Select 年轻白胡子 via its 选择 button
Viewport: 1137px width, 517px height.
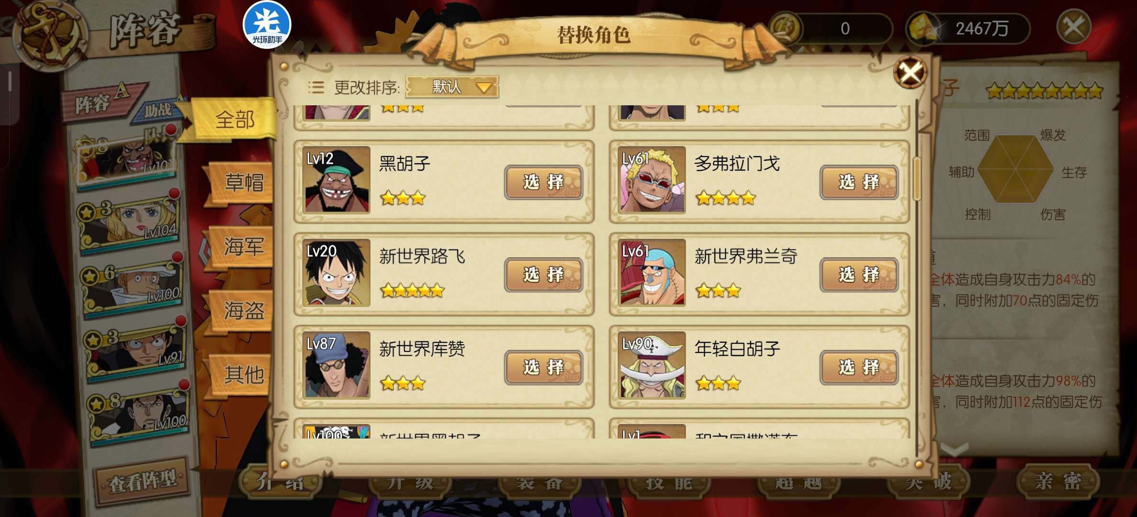859,368
